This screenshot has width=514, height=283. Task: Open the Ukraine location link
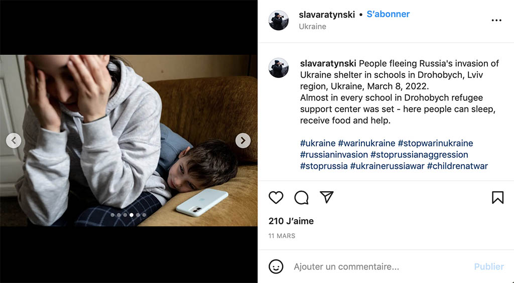click(312, 27)
